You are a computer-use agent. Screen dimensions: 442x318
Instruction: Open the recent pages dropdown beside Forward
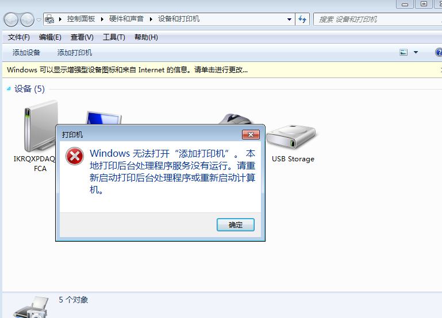39,20
